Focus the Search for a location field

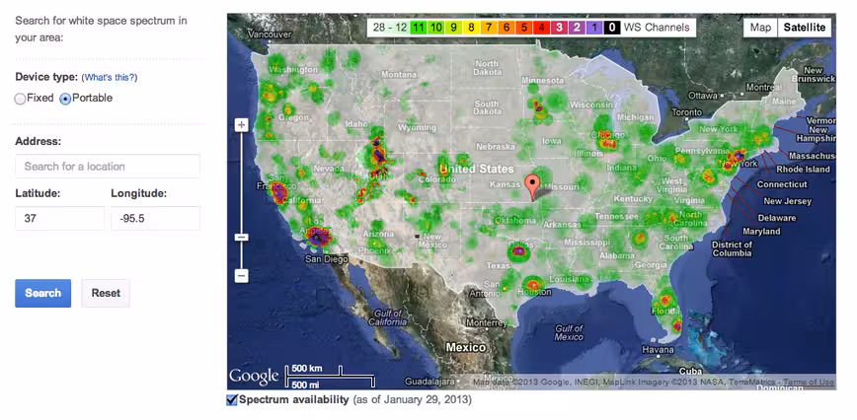coord(108,167)
